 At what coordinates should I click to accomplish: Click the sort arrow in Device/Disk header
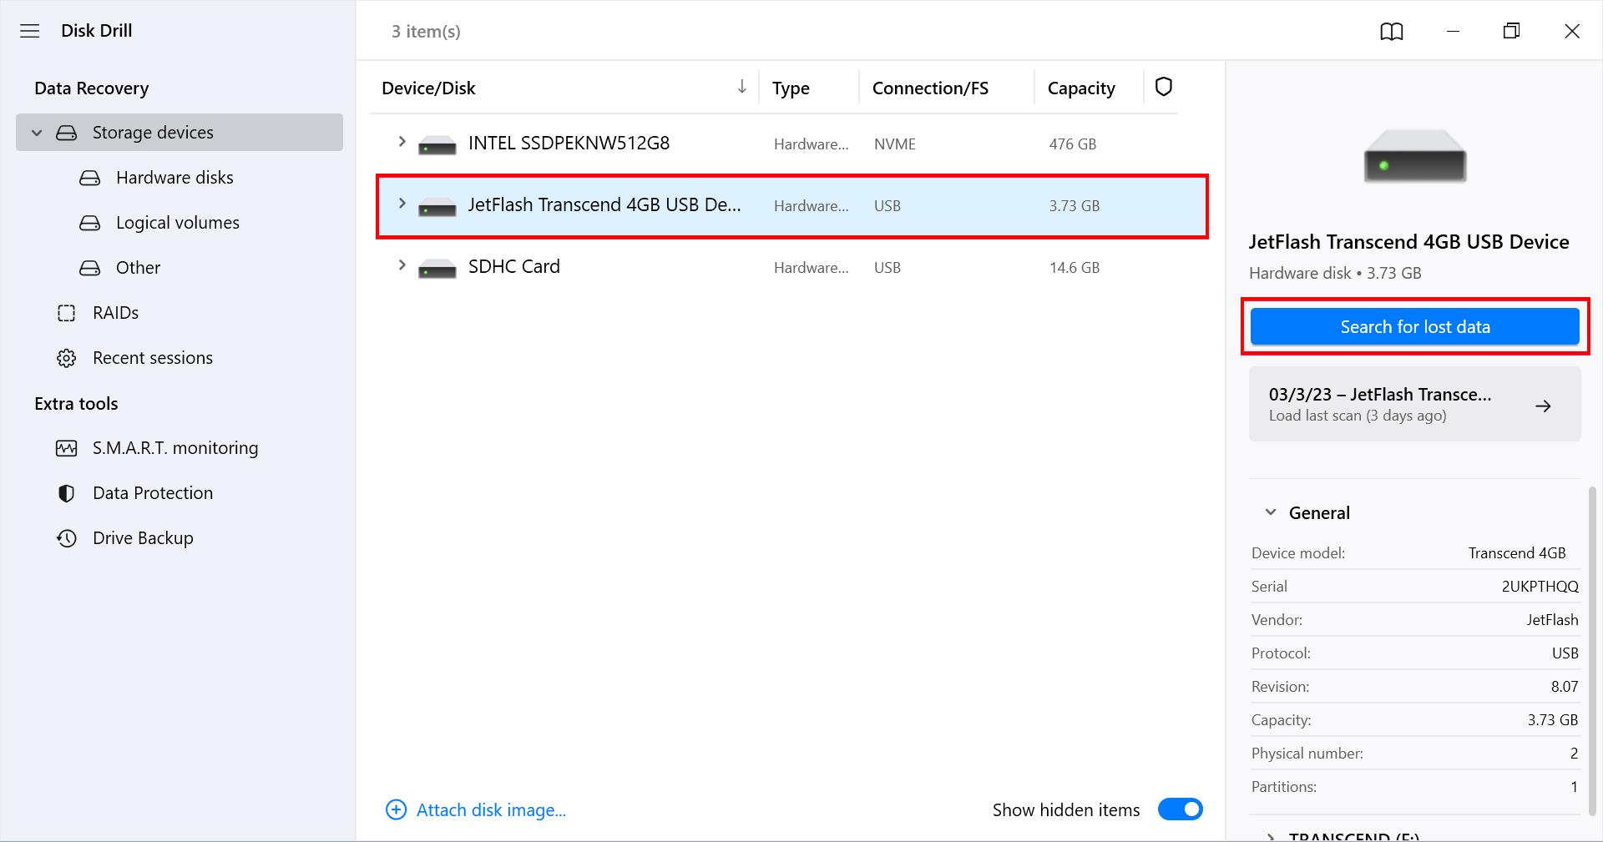click(x=741, y=87)
